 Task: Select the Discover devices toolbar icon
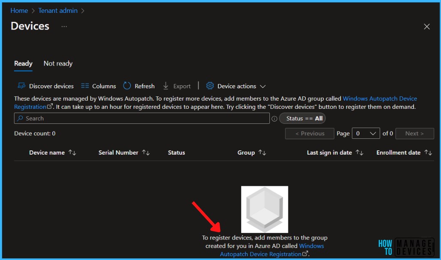click(x=20, y=86)
